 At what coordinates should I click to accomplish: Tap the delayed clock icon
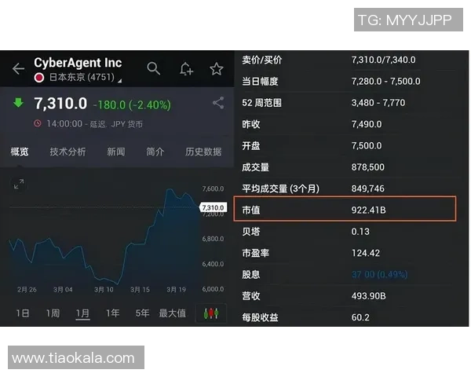click(38, 123)
